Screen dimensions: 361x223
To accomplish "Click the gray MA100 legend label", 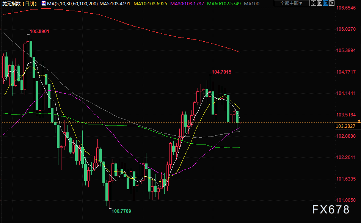I will (252, 3).
